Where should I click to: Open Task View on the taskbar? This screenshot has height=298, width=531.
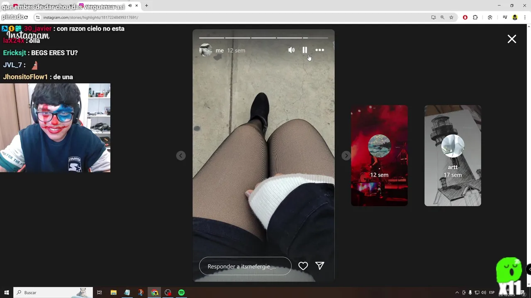(100, 293)
